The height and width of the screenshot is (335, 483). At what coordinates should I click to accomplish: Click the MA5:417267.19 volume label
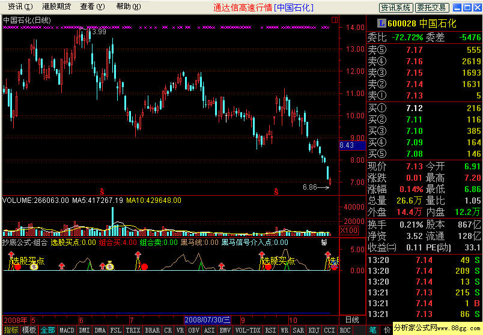click(x=97, y=201)
